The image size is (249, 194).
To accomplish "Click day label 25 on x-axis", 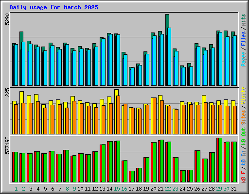I will (190, 189).
